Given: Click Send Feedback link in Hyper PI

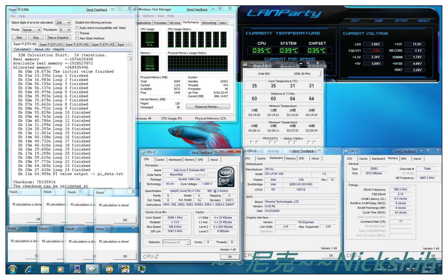Looking at the screenshot, I should 97,10.
